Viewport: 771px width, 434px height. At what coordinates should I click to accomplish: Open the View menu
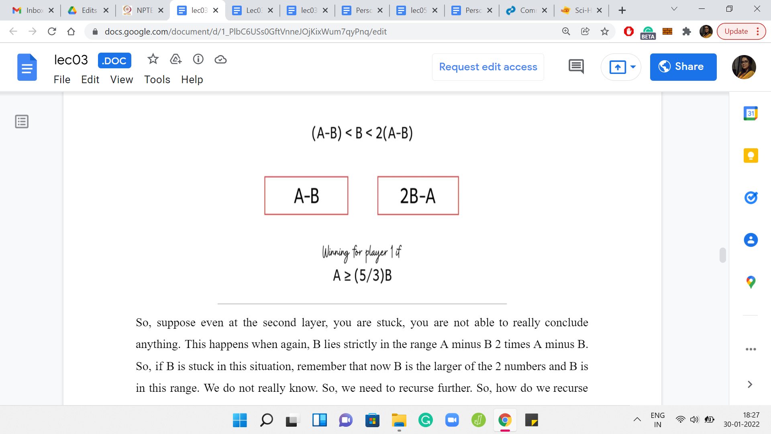(121, 80)
